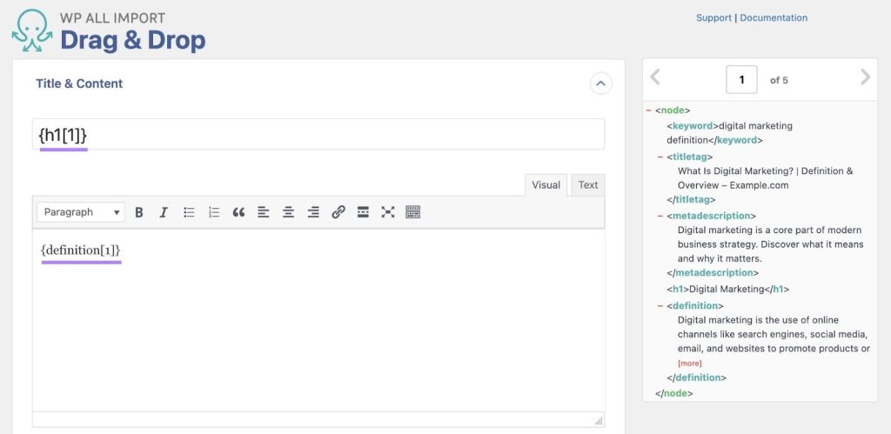This screenshot has width=891, height=434.
Task: Click the title field containing {h1[1]}
Action: 318,134
